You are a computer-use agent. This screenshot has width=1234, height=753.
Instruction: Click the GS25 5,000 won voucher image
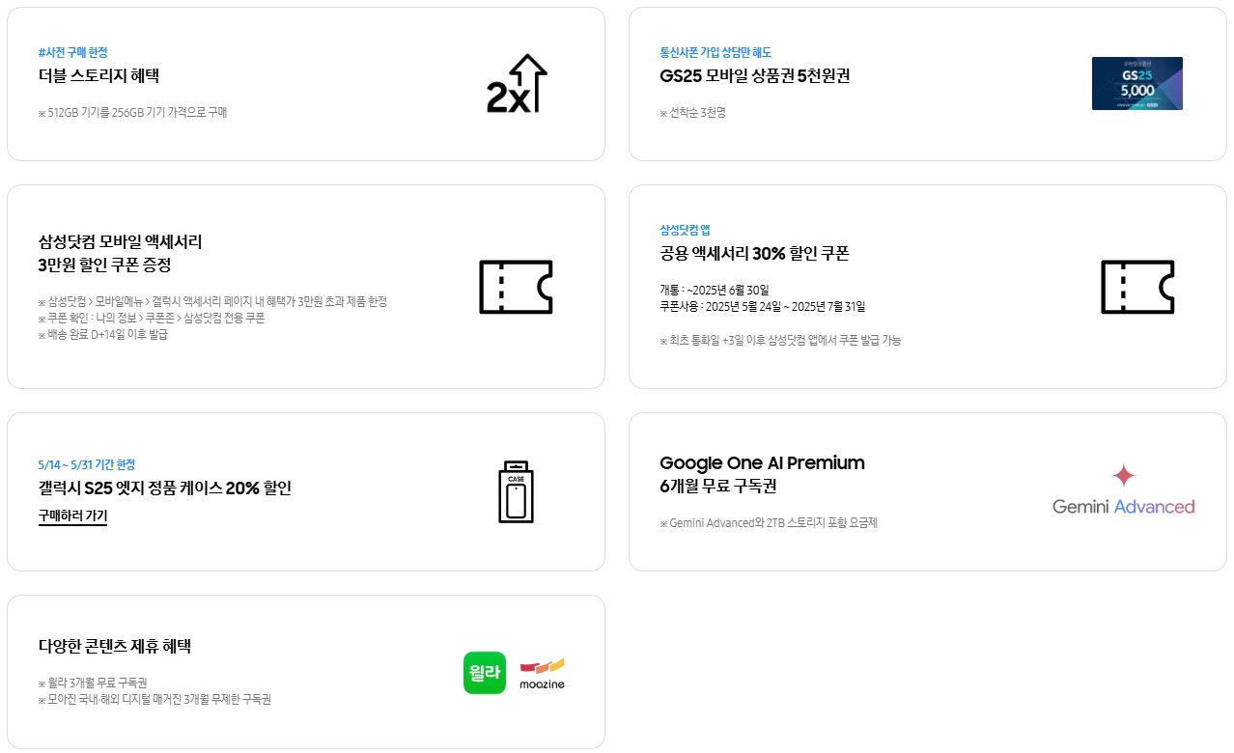coord(1136,83)
